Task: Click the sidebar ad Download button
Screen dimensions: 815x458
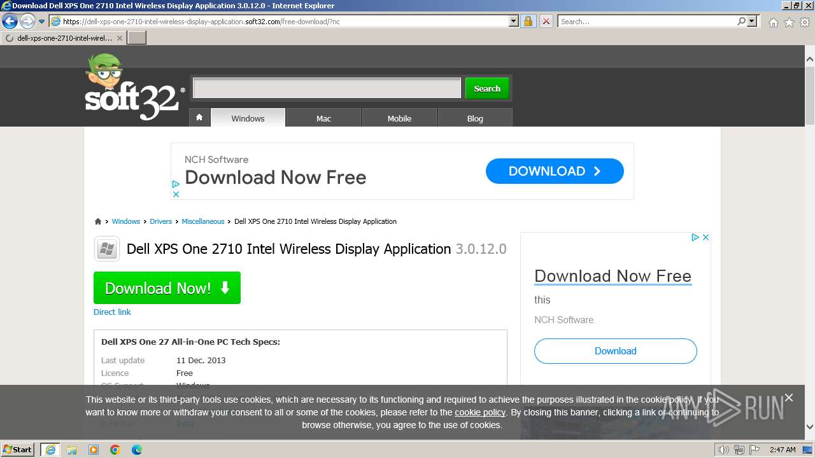Action: 616,351
